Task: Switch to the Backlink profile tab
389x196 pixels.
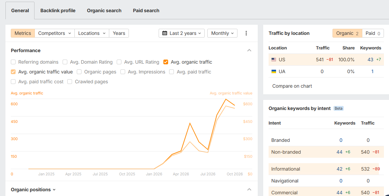Action: click(x=58, y=11)
